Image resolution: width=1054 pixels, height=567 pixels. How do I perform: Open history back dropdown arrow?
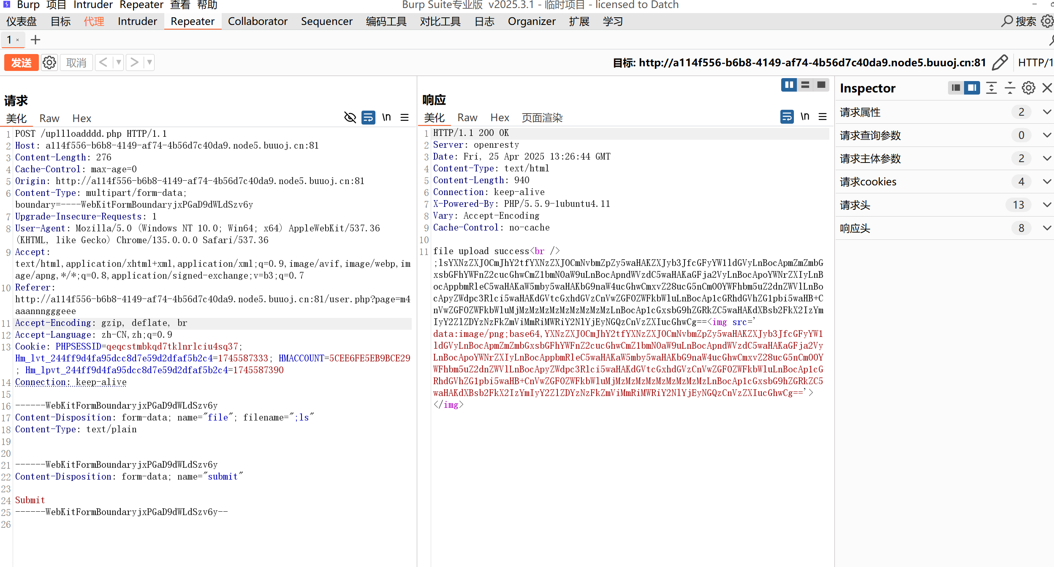119,62
